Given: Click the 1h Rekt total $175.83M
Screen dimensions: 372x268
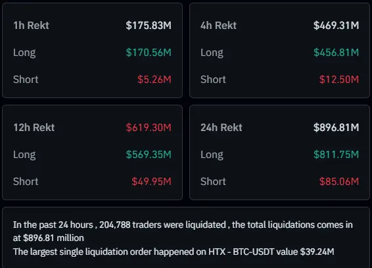Looking at the screenshot, I should [149, 26].
